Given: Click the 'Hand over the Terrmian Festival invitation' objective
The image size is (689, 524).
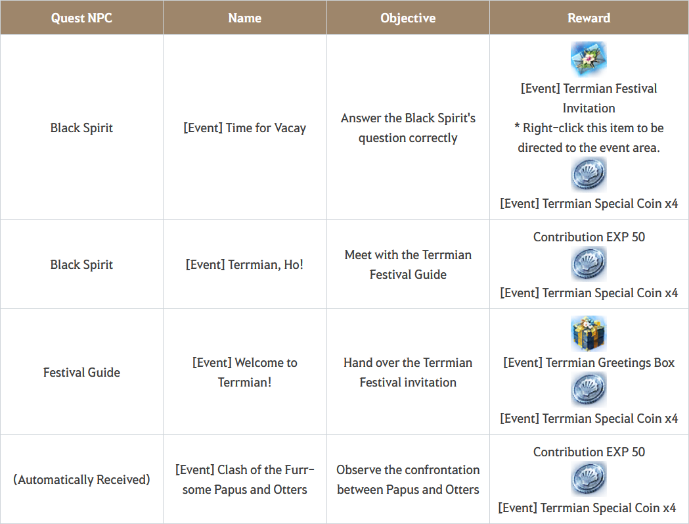Looking at the screenshot, I should pos(408,372).
